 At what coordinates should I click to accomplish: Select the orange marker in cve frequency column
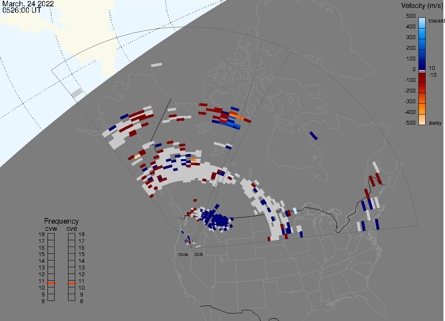[72, 283]
